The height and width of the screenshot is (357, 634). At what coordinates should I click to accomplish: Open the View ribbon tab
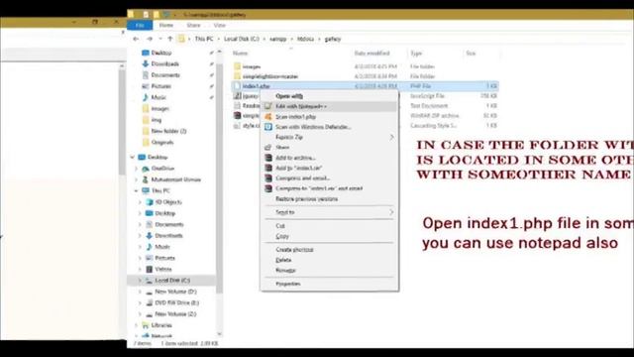tap(220, 25)
